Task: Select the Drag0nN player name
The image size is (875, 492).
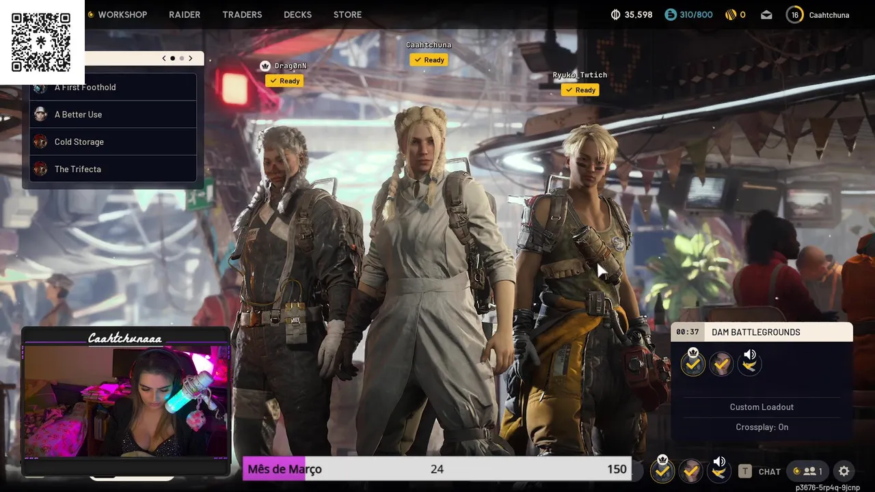Action: [x=291, y=66]
